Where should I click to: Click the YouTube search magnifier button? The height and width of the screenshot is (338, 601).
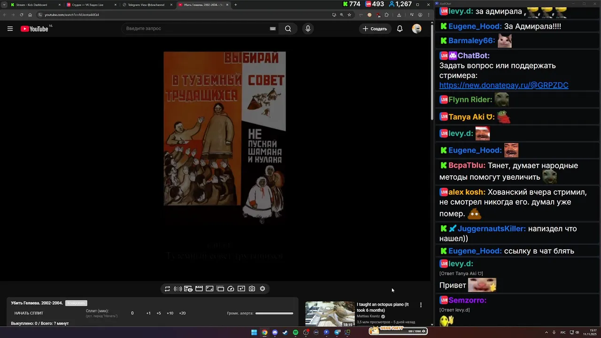pyautogui.click(x=288, y=29)
